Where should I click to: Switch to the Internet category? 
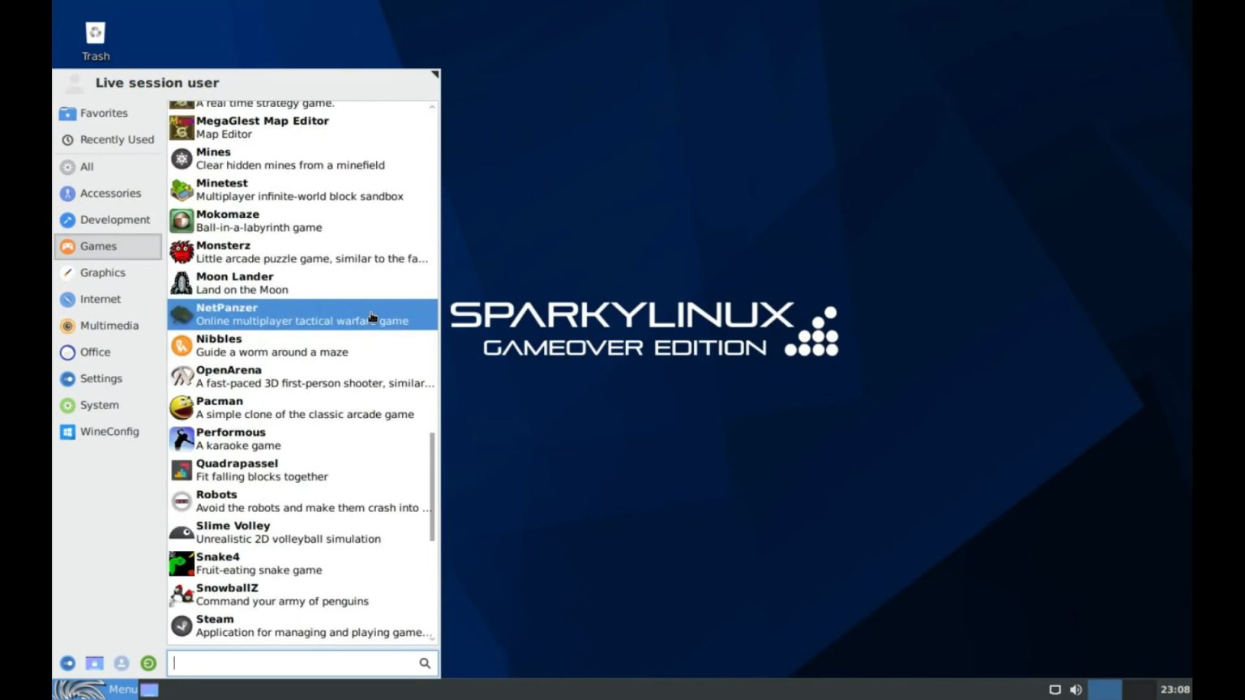point(100,299)
